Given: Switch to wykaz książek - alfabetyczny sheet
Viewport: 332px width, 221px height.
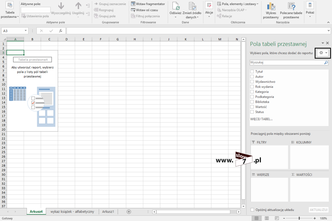Looking at the screenshot, I should pyautogui.click(x=72, y=211).
